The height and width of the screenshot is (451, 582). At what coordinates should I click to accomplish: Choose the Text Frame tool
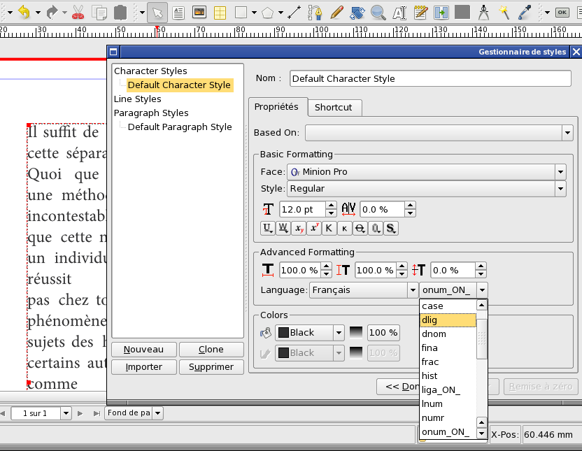tap(178, 12)
